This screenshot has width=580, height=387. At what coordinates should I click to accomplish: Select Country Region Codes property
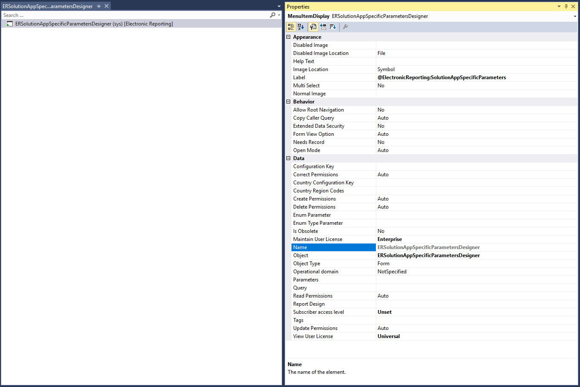[x=334, y=191]
